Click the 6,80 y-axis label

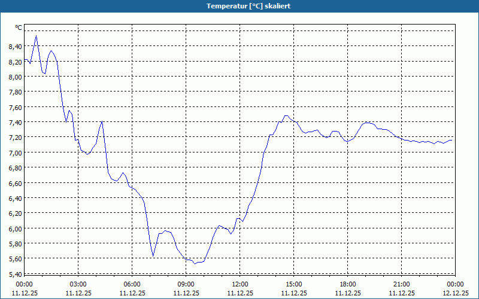[16, 168]
